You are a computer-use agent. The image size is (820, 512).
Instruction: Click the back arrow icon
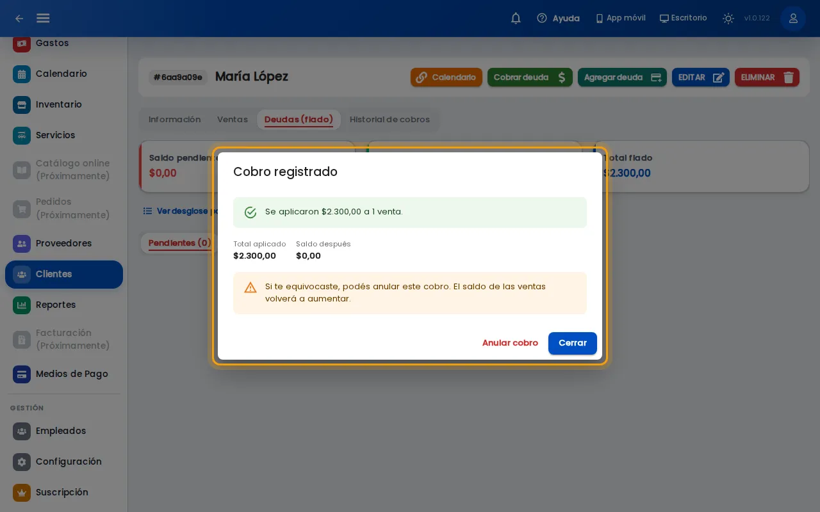tap(19, 19)
